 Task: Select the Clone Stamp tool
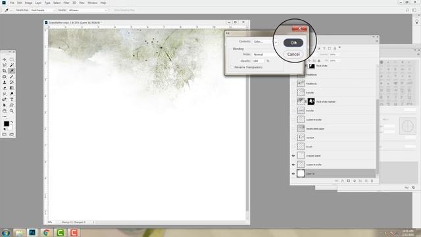pos(5,82)
